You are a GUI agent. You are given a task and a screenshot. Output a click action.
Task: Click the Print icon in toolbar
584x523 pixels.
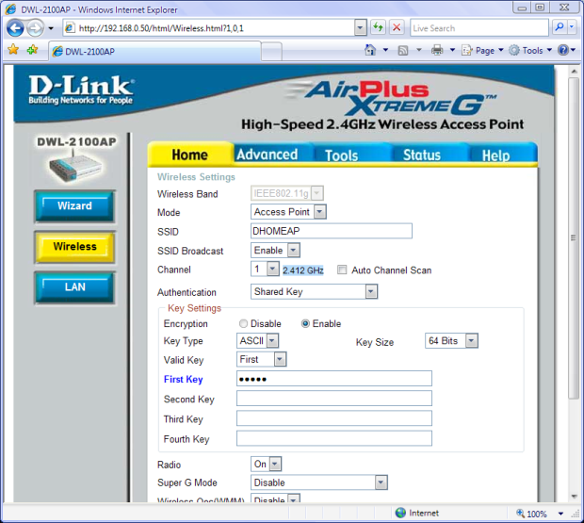[437, 50]
